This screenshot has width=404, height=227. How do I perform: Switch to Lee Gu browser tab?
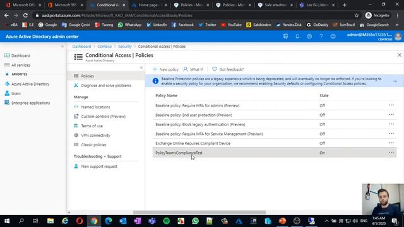318,5
